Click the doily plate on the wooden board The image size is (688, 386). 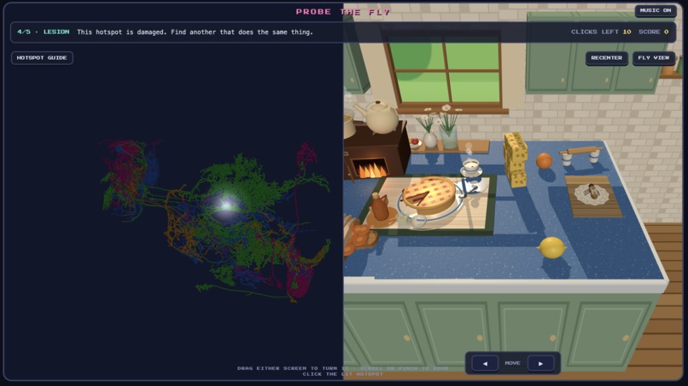pos(592,193)
